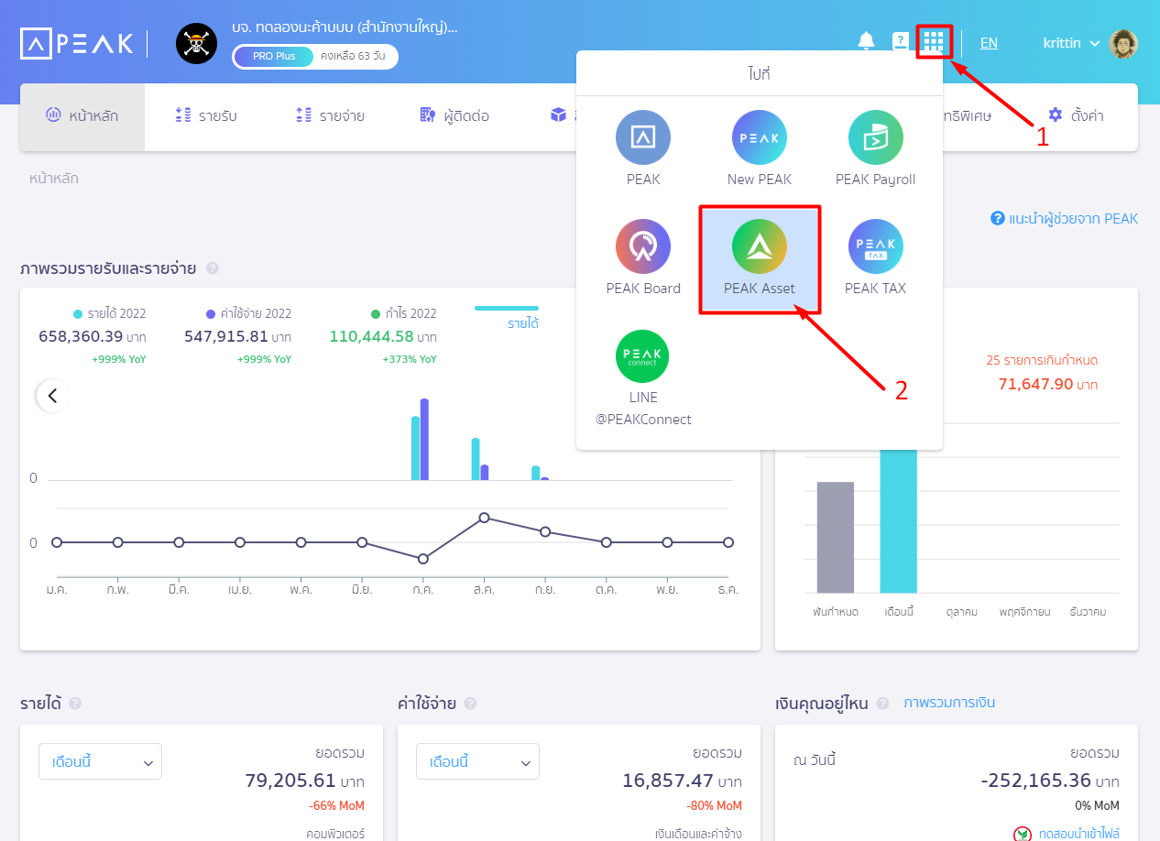Launch the PEAK app icon
The width and height of the screenshot is (1160, 841).
pyautogui.click(x=643, y=137)
